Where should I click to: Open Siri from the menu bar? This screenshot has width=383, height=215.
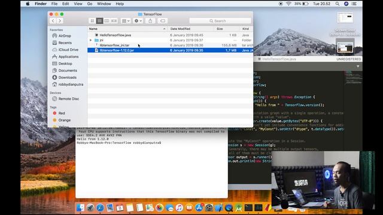pos(346,4)
